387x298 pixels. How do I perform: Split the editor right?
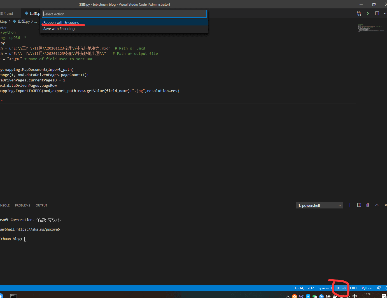click(377, 13)
